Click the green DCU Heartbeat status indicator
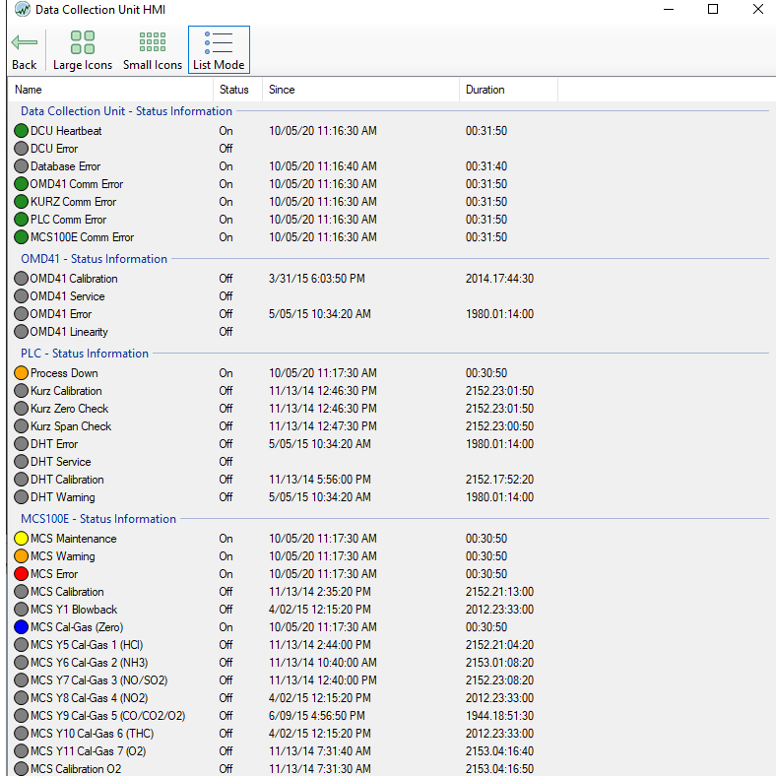The width and height of the screenshot is (776, 776). pos(22,131)
